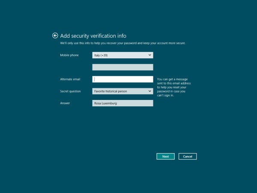Select the Secret question label

click(71, 91)
